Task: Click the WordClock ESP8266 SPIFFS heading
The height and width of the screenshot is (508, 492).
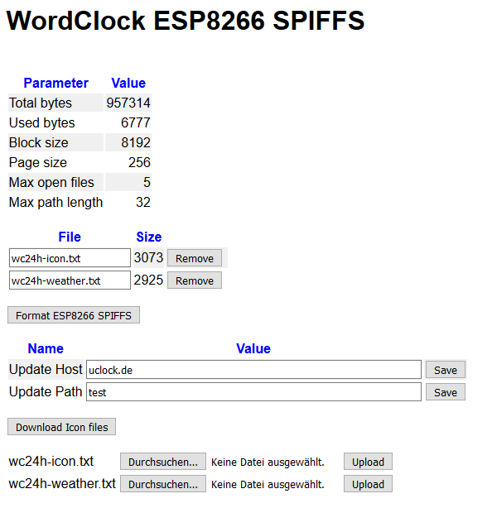Action: click(x=186, y=21)
